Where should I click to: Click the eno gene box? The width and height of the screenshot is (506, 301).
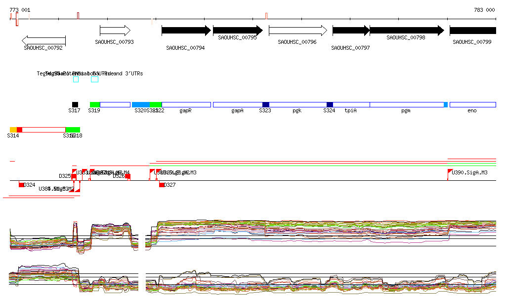click(x=472, y=104)
